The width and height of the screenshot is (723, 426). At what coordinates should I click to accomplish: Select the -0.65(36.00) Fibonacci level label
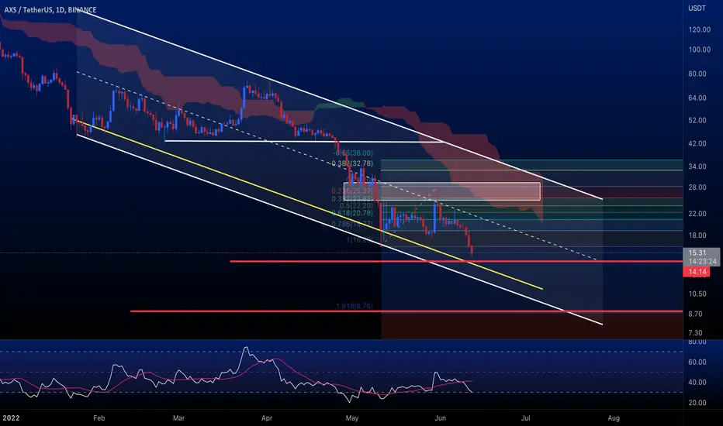(354, 153)
